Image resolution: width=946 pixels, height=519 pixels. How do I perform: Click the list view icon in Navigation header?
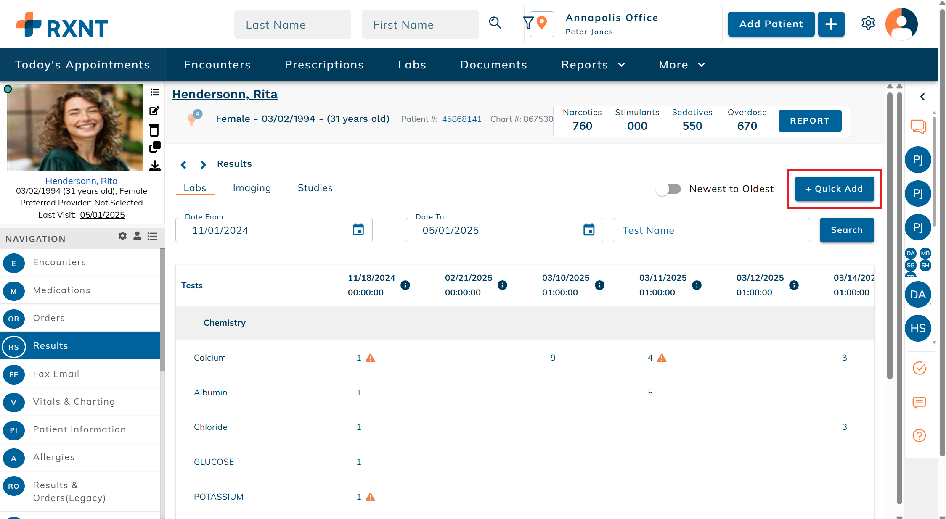(x=152, y=237)
